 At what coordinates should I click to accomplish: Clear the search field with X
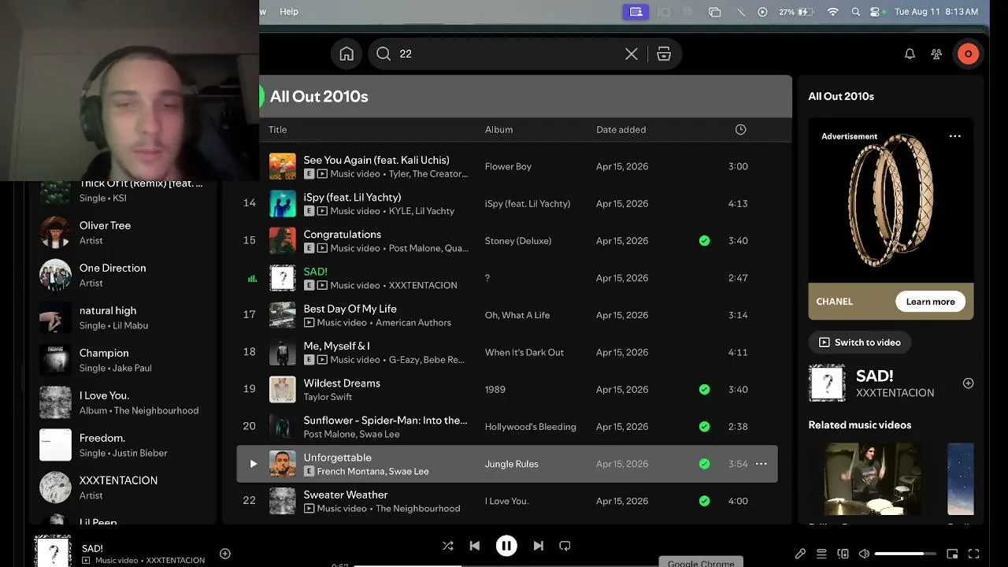[x=632, y=54]
